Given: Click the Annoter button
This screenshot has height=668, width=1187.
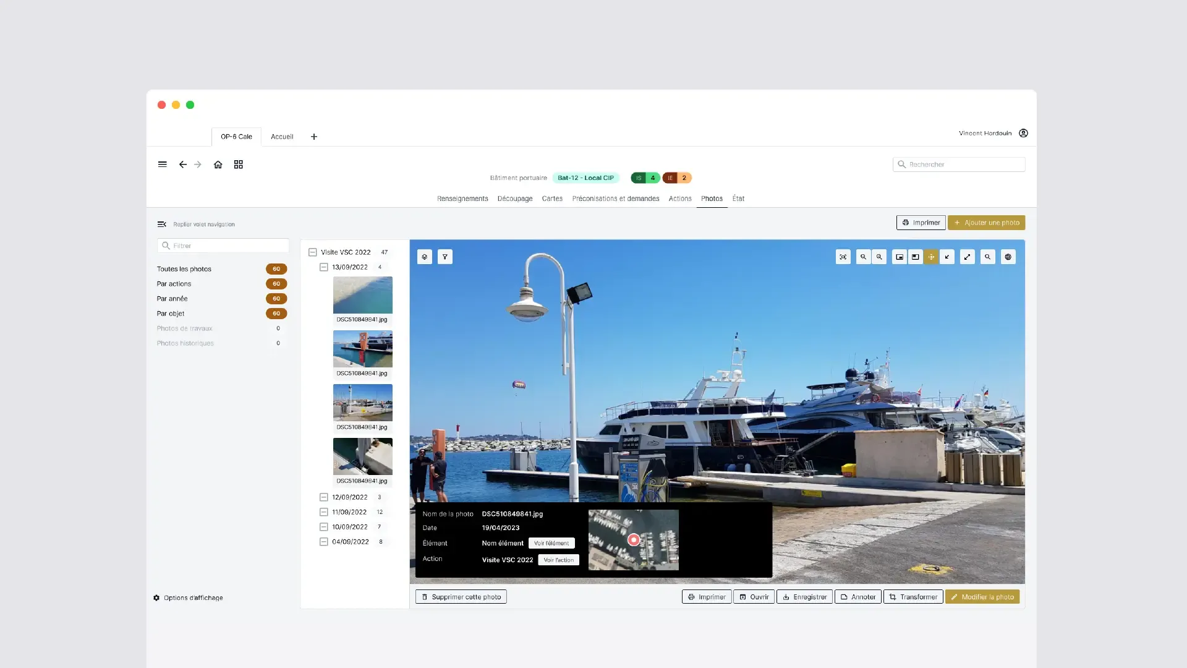Looking at the screenshot, I should pyautogui.click(x=857, y=597).
